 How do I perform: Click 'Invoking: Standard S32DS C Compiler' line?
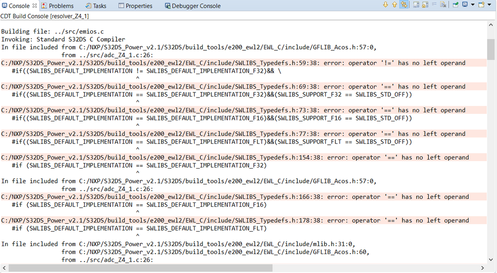point(63,39)
